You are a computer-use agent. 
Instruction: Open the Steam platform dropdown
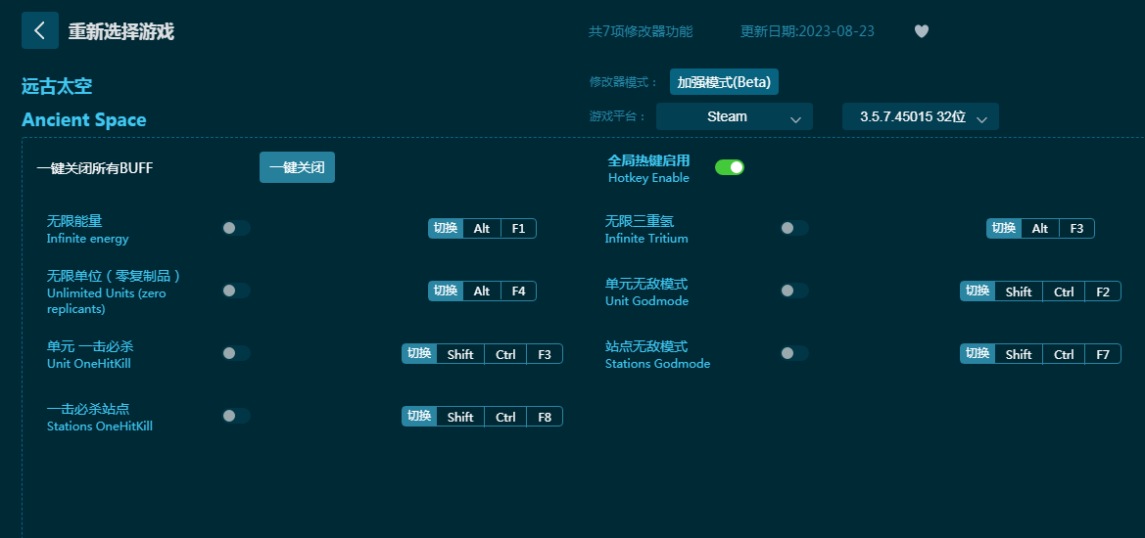click(734, 116)
